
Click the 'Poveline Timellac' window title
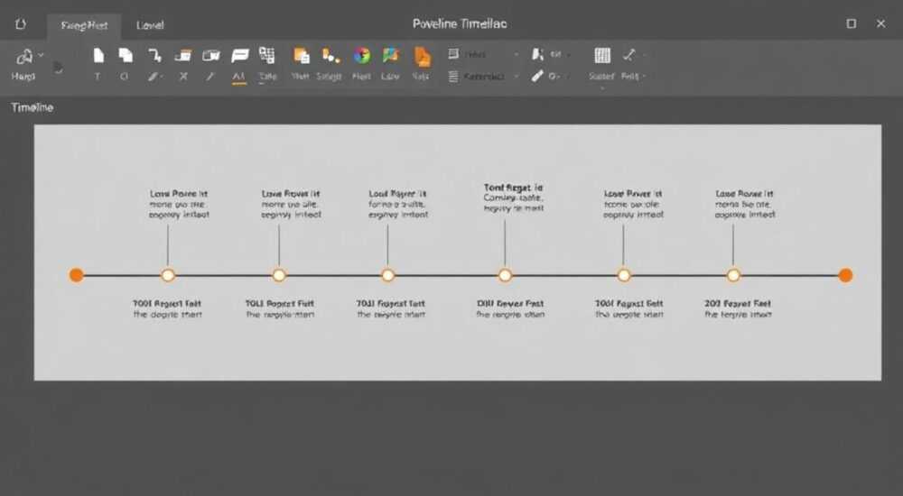(460, 23)
